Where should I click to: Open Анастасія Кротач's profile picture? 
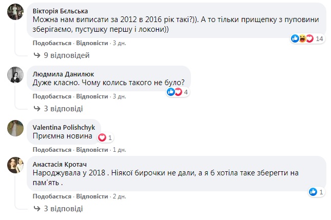15,165
